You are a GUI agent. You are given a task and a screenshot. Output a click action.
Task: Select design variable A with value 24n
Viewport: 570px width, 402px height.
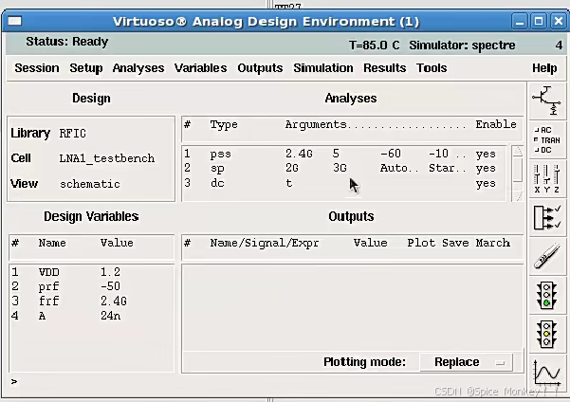coord(92,316)
